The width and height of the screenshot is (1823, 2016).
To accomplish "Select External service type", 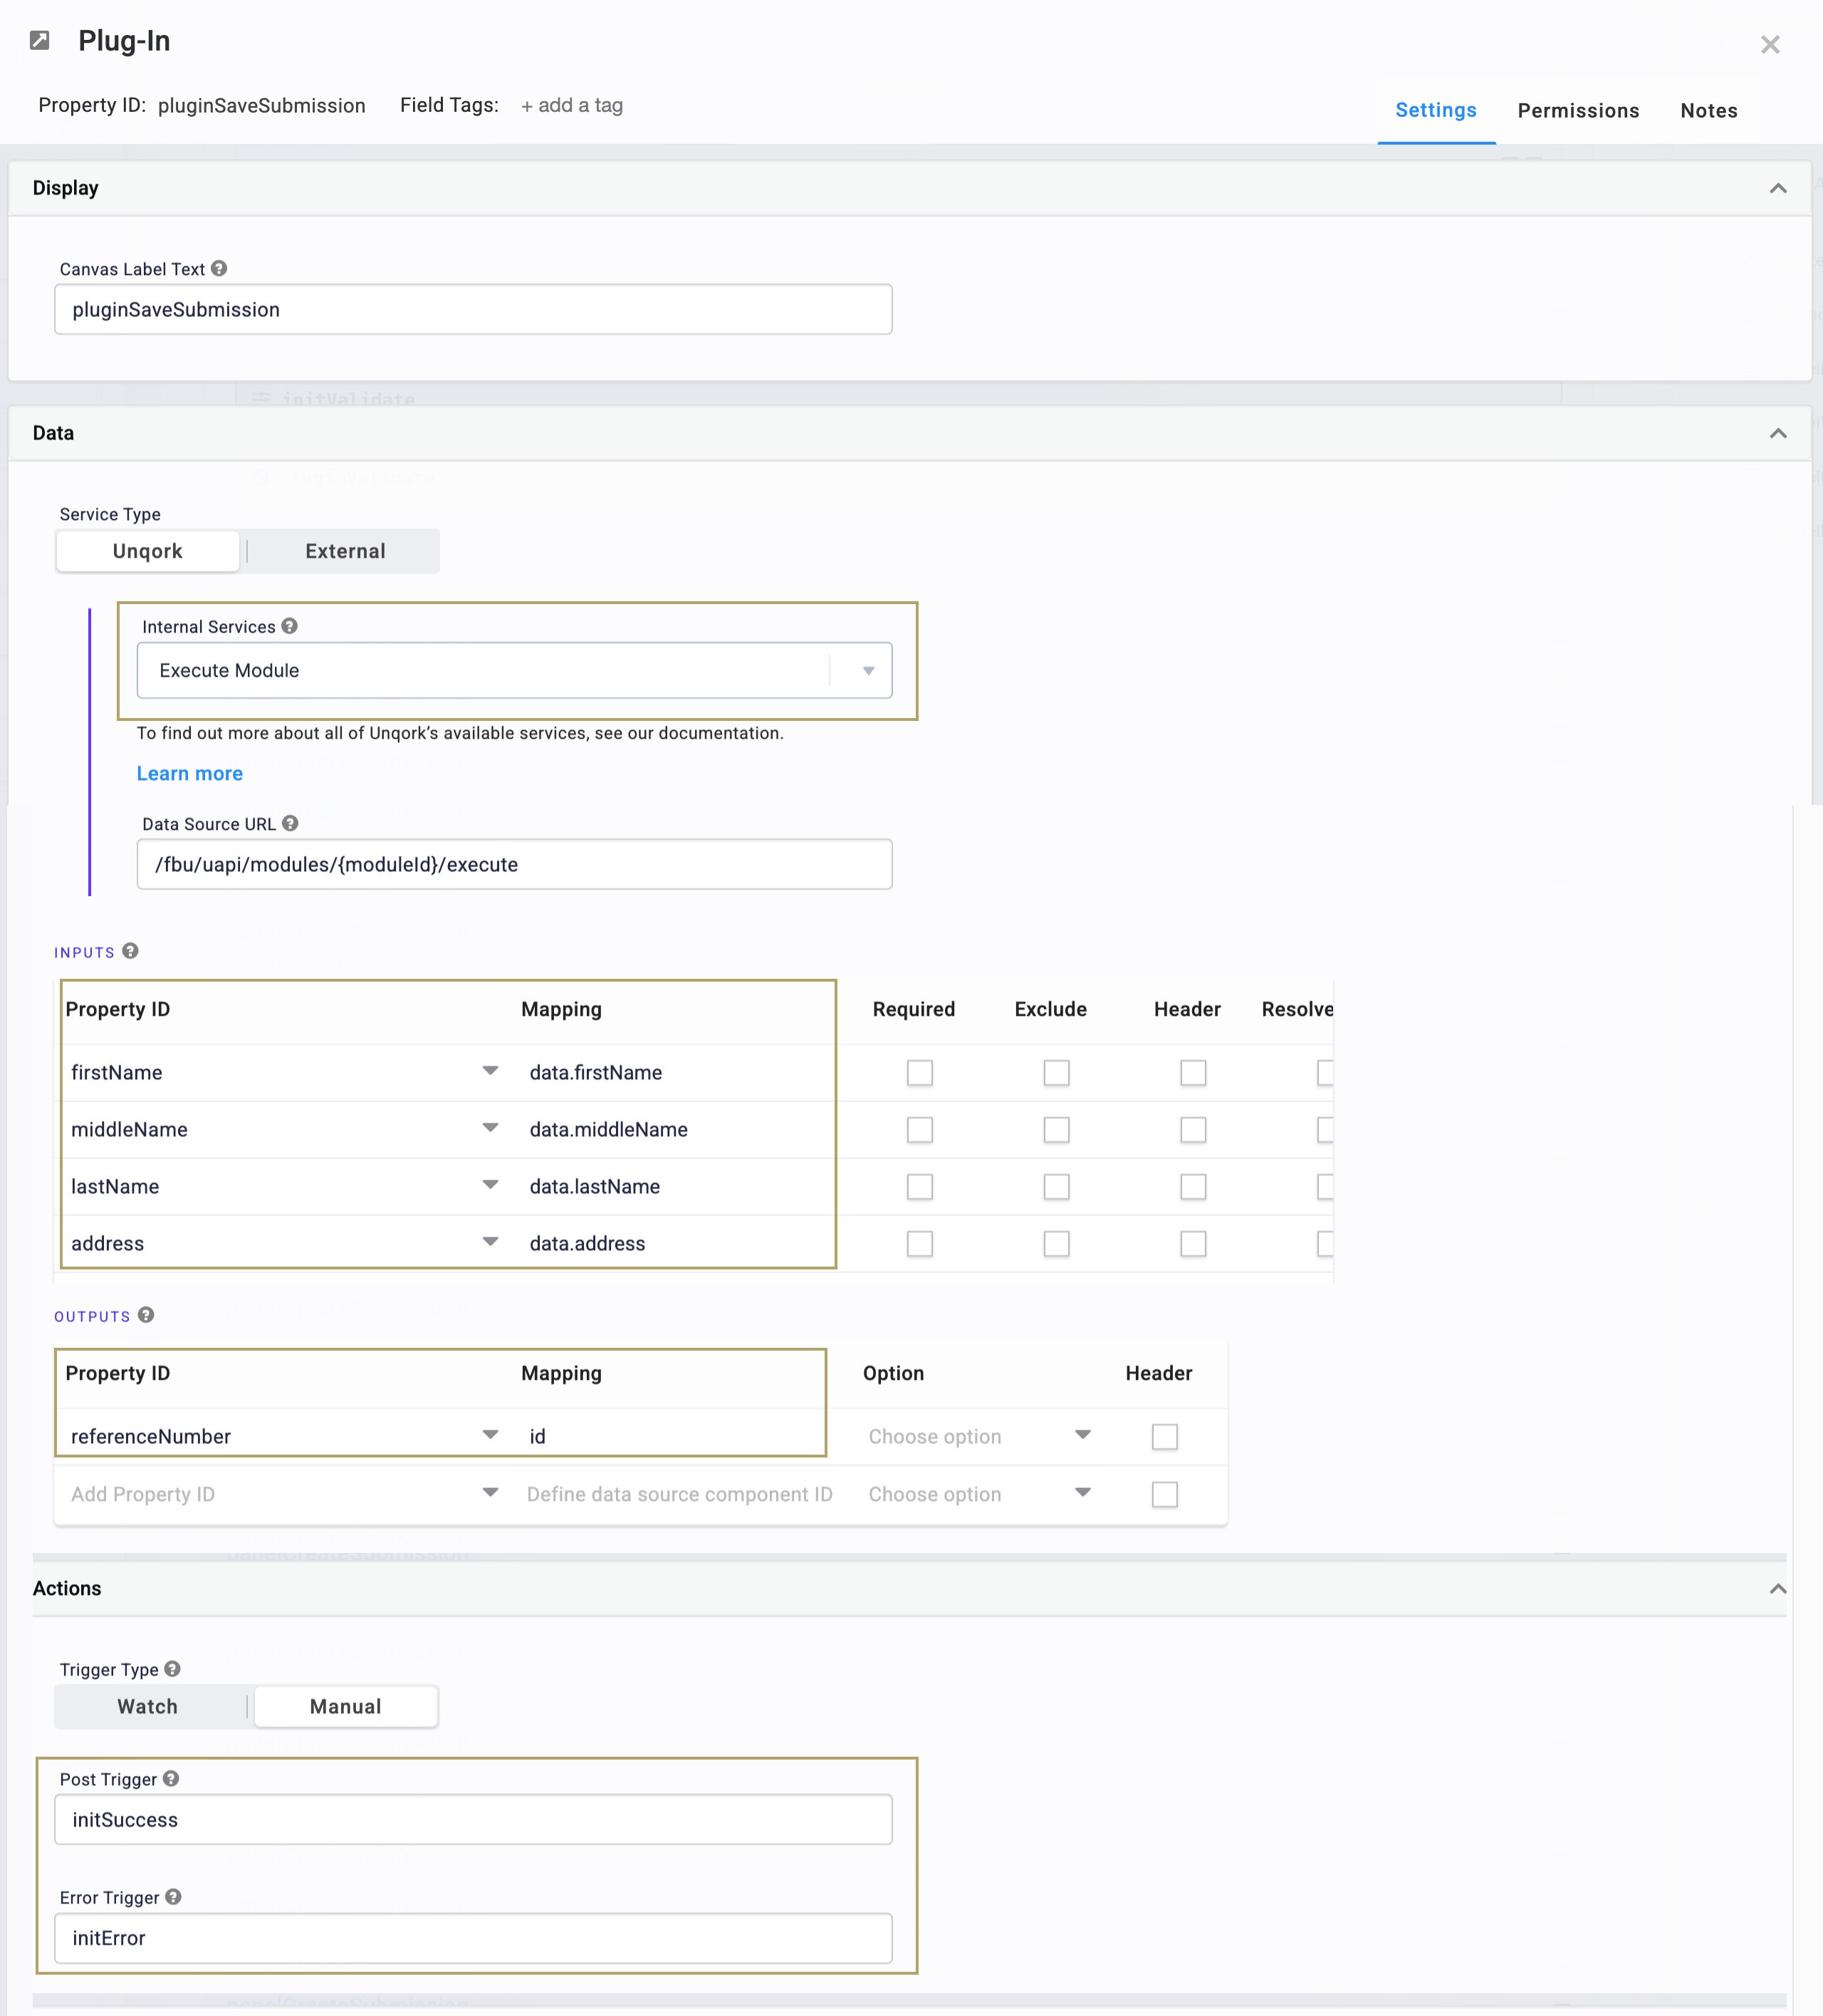I will click(x=345, y=551).
